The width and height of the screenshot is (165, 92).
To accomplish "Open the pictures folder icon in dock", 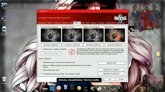I will click(x=100, y=89).
